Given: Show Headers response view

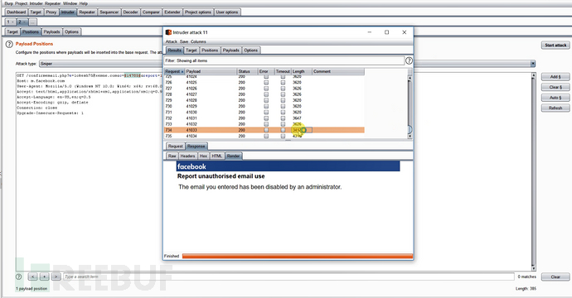Looking at the screenshot, I should tap(187, 156).
